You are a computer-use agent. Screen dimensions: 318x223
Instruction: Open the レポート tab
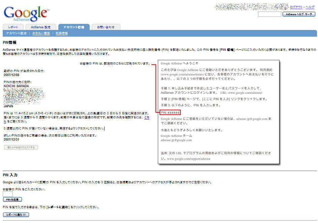pyautogui.click(x=13, y=27)
